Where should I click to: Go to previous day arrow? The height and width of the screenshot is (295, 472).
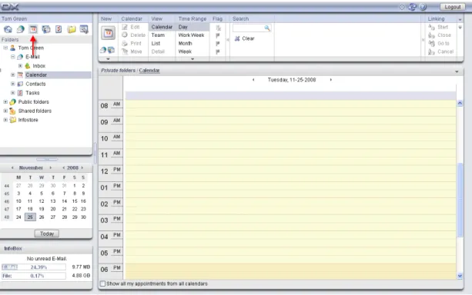point(253,80)
